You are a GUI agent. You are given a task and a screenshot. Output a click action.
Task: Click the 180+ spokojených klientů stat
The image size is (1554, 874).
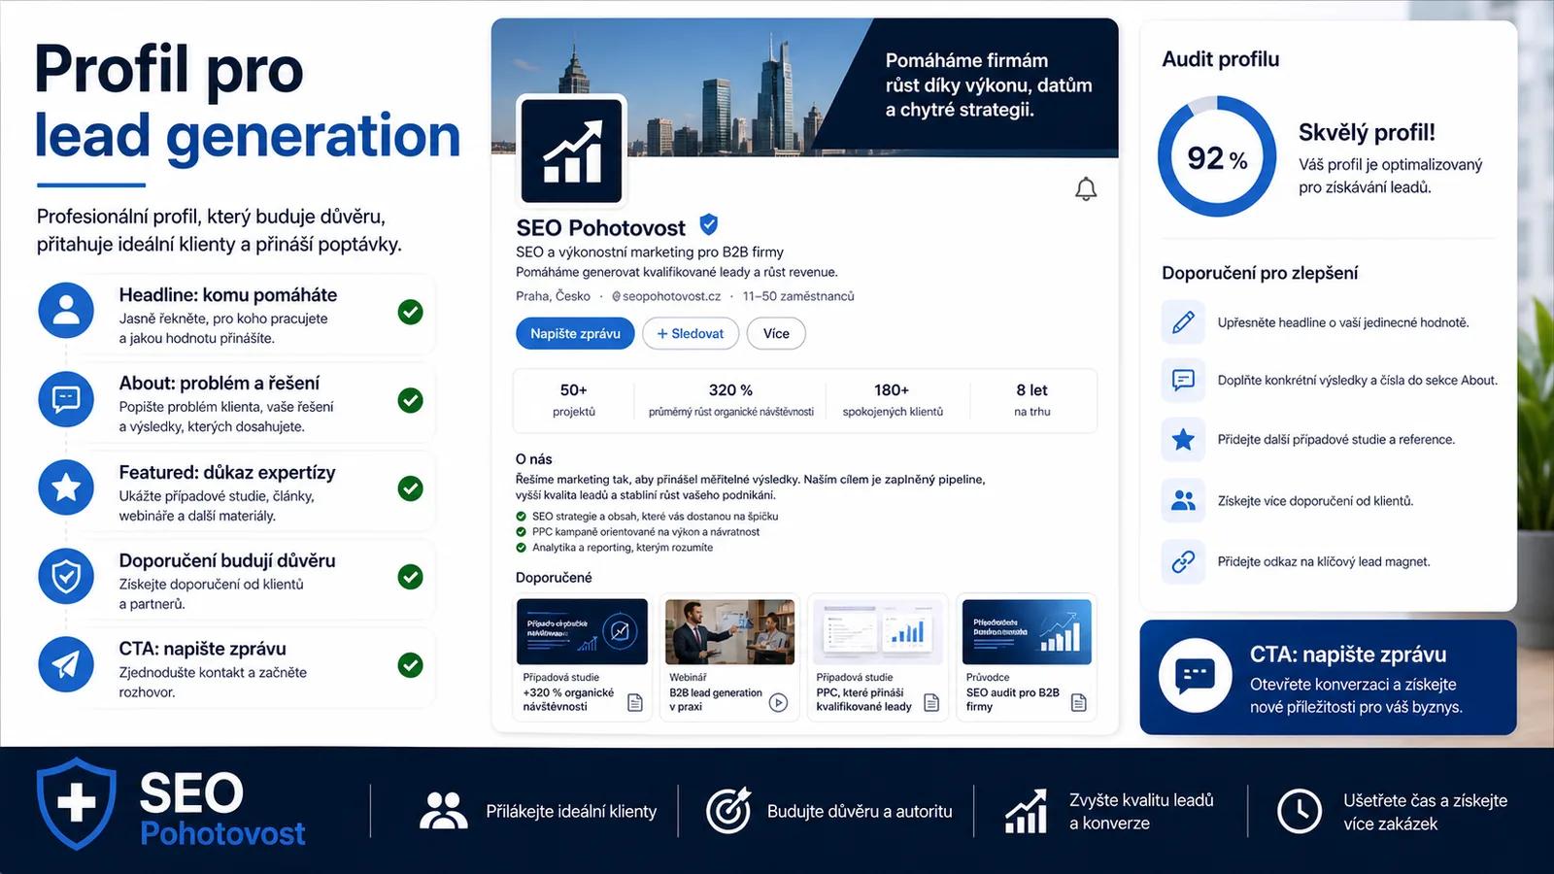click(893, 399)
